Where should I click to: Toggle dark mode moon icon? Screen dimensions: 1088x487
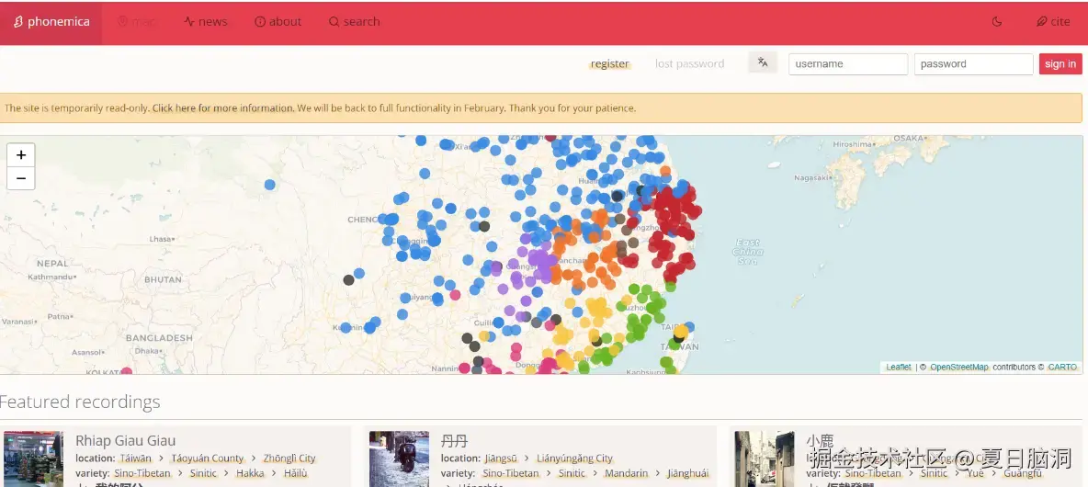coord(997,22)
